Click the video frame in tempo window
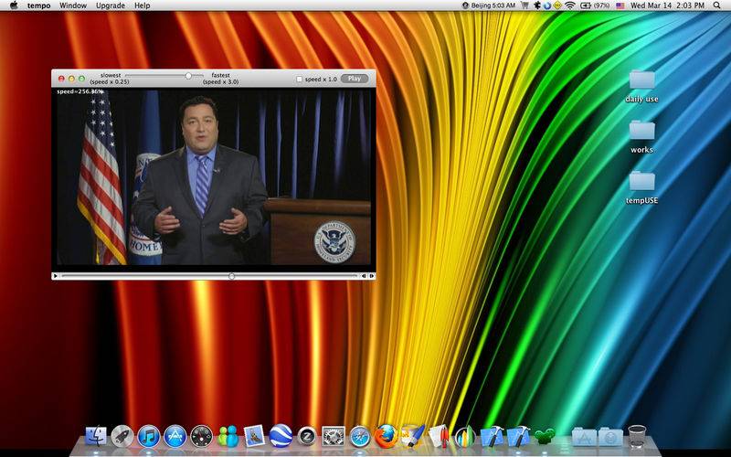This screenshot has width=731, height=457. click(214, 176)
